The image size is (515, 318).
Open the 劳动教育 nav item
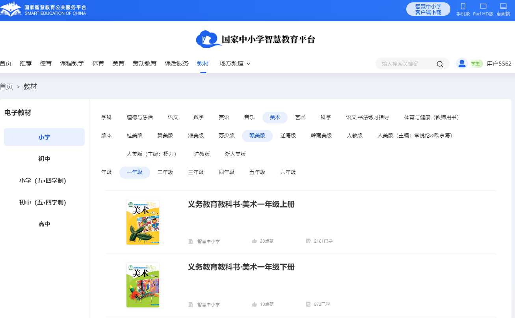[x=145, y=64]
